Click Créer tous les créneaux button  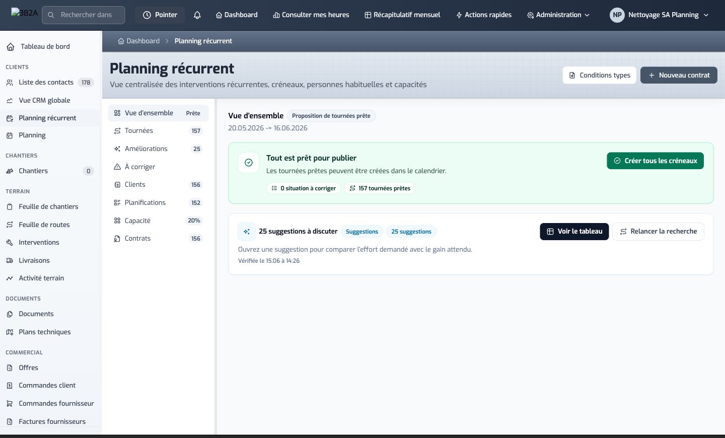tap(655, 161)
